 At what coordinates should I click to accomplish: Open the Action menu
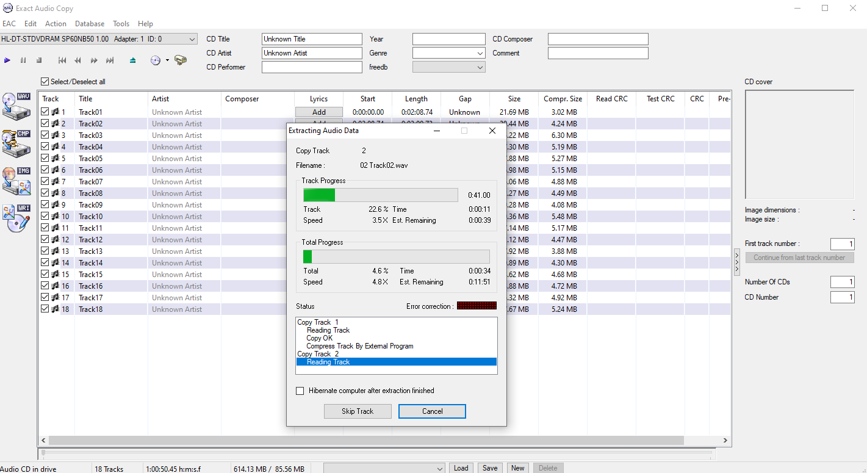click(56, 24)
